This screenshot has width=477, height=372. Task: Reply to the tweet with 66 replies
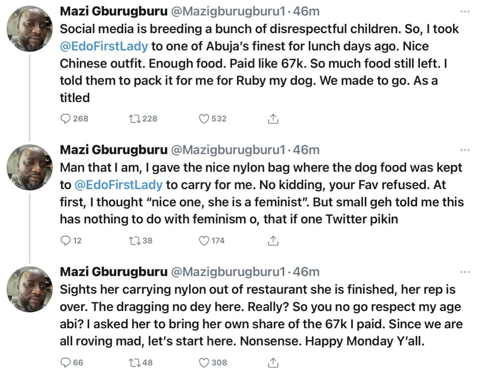click(66, 363)
